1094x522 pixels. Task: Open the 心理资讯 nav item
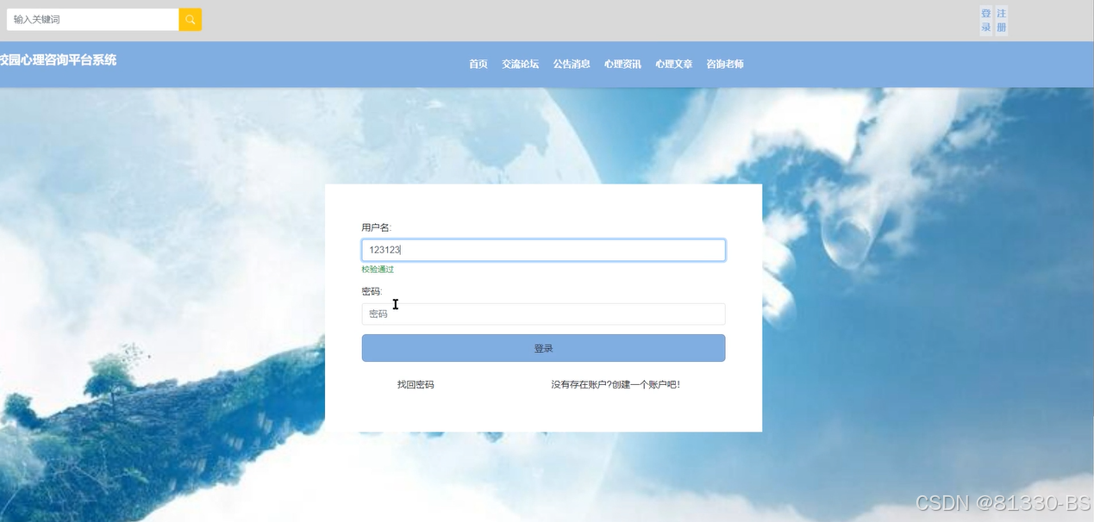(622, 64)
